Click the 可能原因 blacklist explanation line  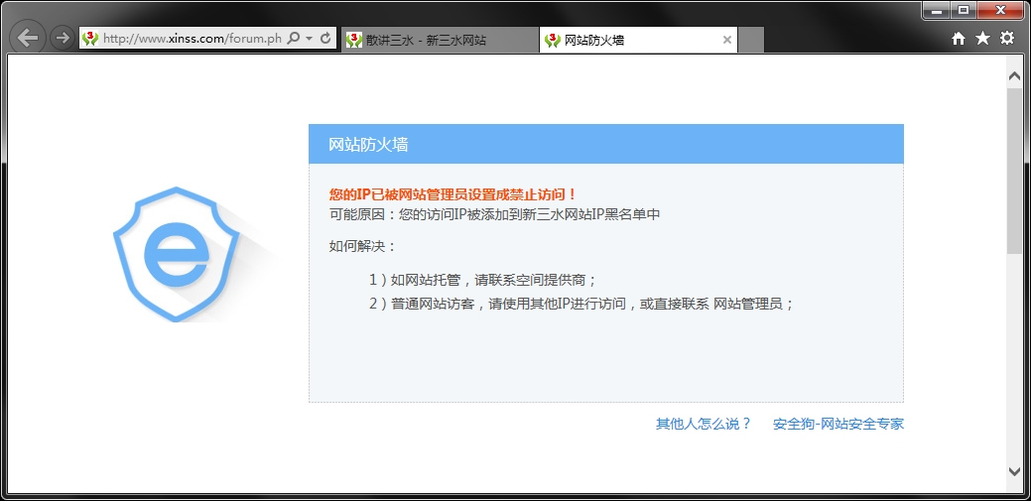(494, 214)
